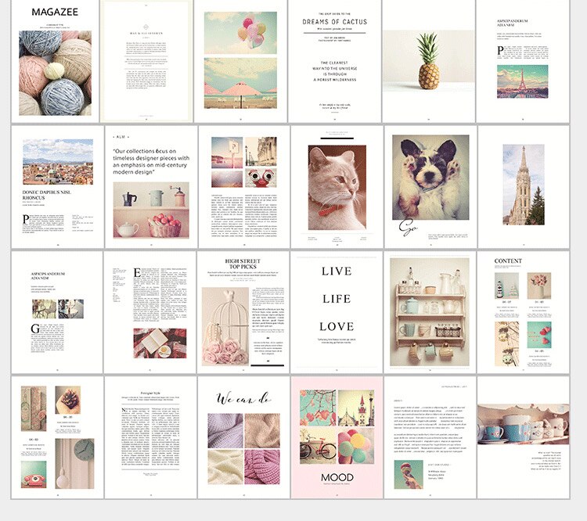Click the "MOOD" title
Viewport: 587px width, 521px height.
click(x=337, y=477)
